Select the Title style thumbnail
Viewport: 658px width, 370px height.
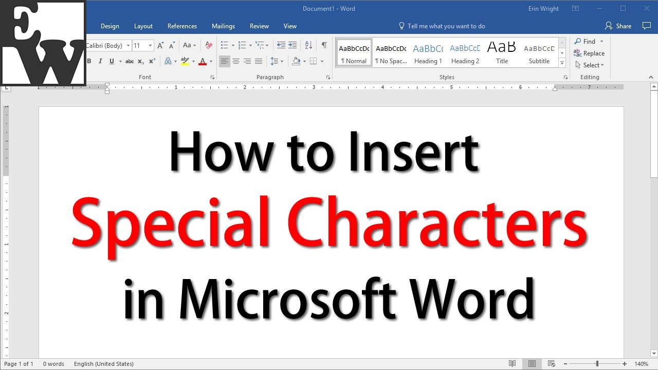[x=502, y=53]
